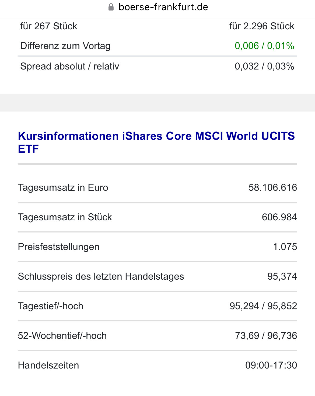Tap the 'für 2.296 Stück' text
The height and width of the screenshot is (396, 315).
click(262, 26)
